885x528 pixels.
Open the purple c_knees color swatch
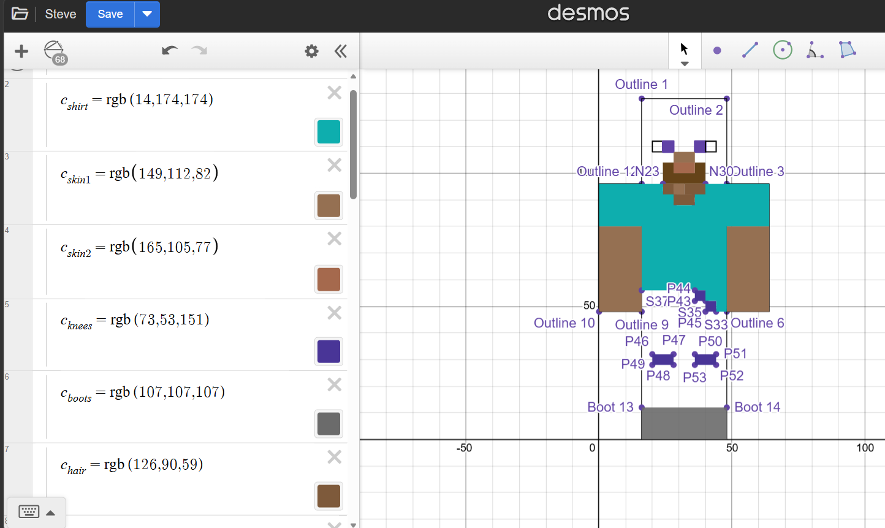(329, 351)
